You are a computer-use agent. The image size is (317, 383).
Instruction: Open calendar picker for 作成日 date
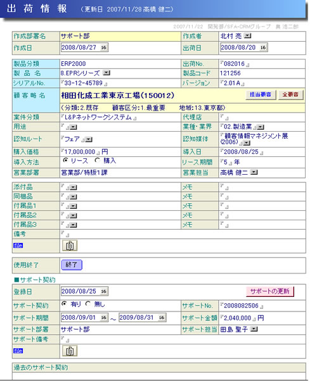104,47
